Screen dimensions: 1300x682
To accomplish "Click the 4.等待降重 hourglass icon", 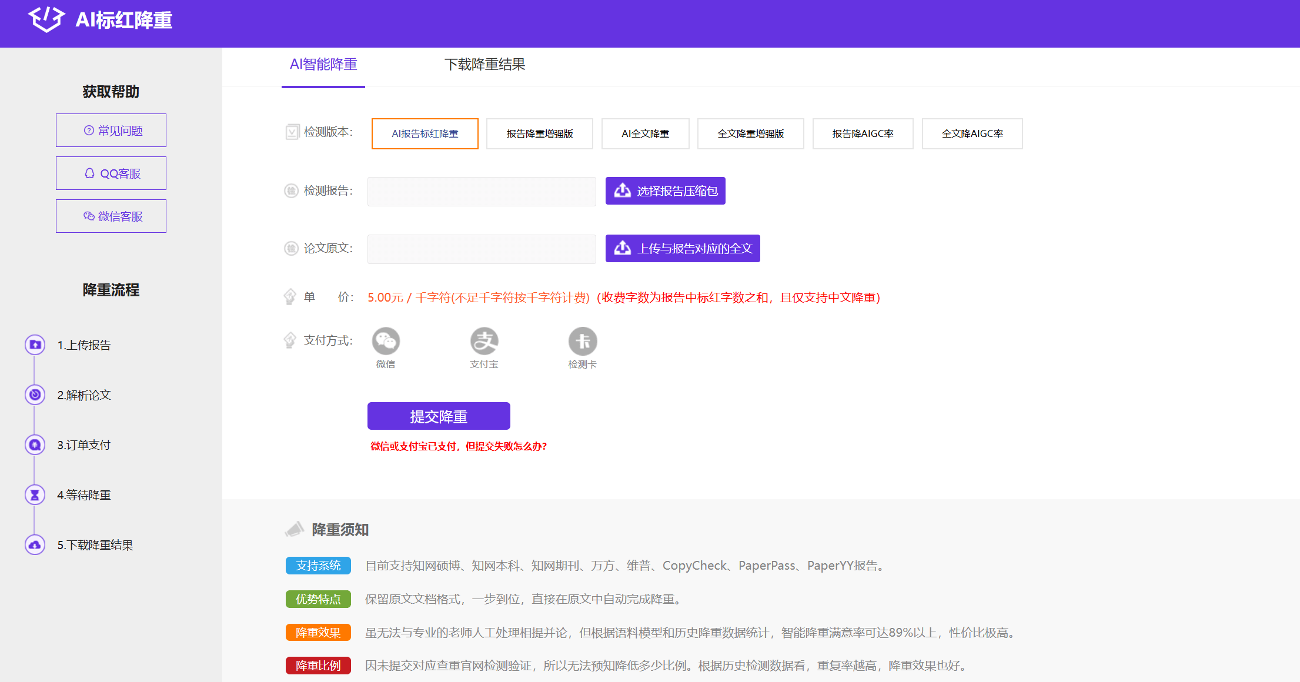I will click(x=35, y=494).
